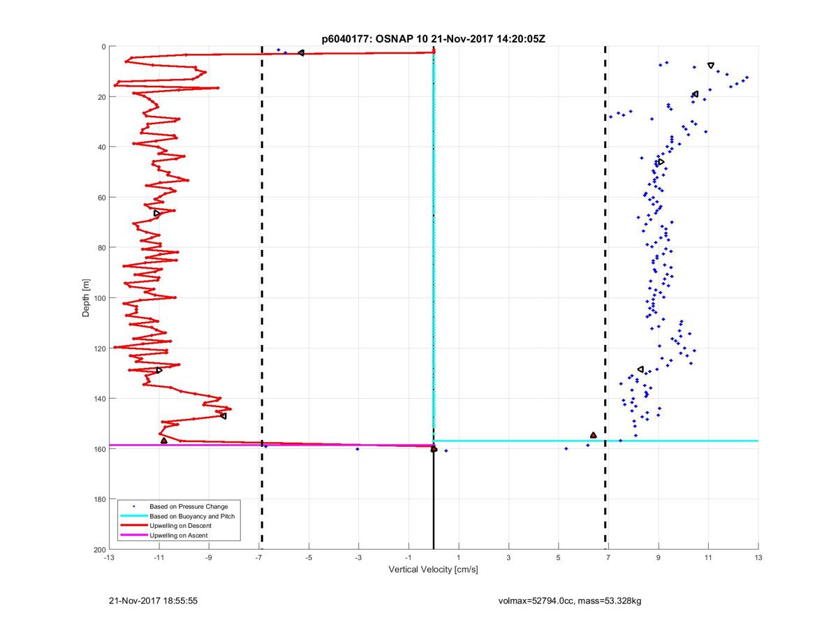Click x-axis tick label -1
The height and width of the screenshot is (618, 838).
point(408,557)
